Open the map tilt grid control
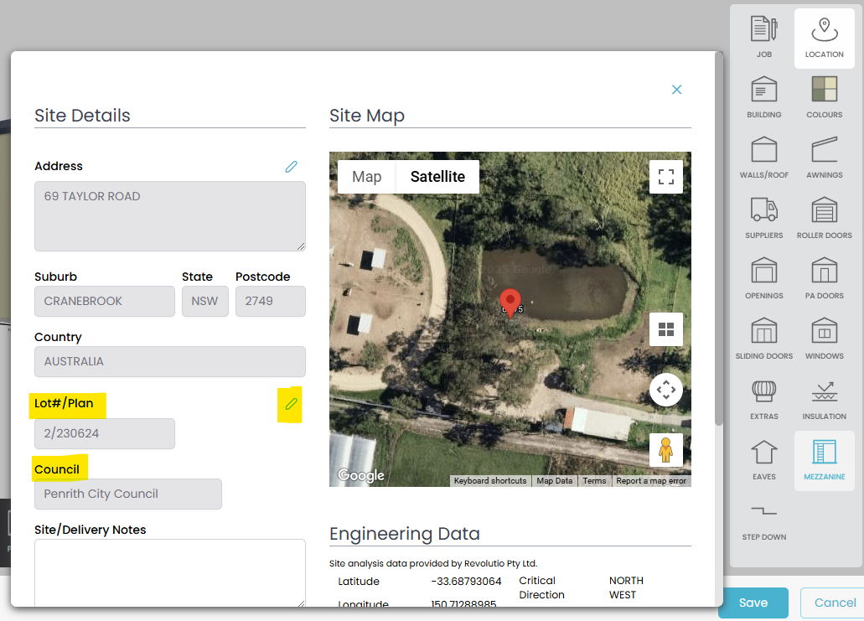 [666, 329]
